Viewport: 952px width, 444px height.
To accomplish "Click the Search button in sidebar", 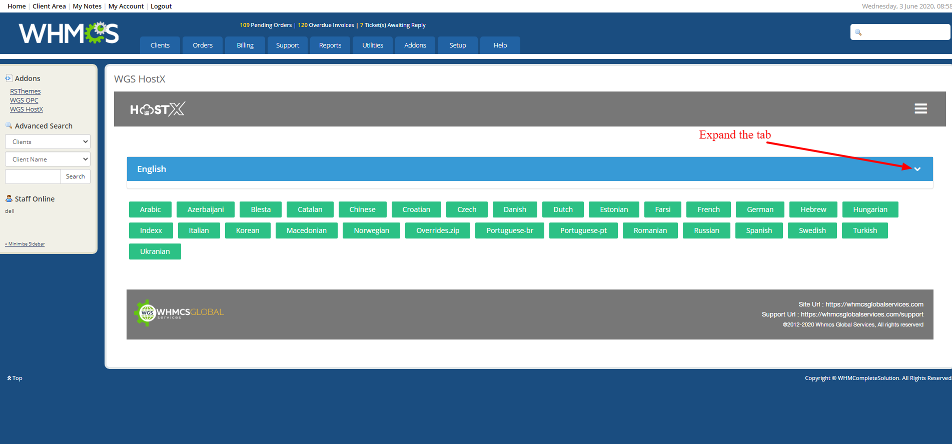I will tap(75, 176).
